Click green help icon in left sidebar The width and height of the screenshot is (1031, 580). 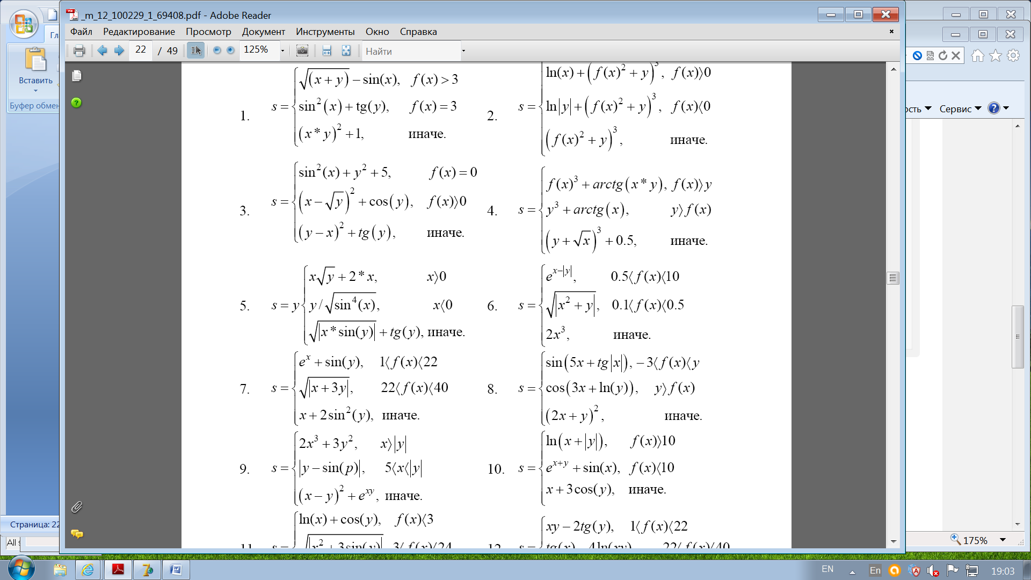pos(76,103)
